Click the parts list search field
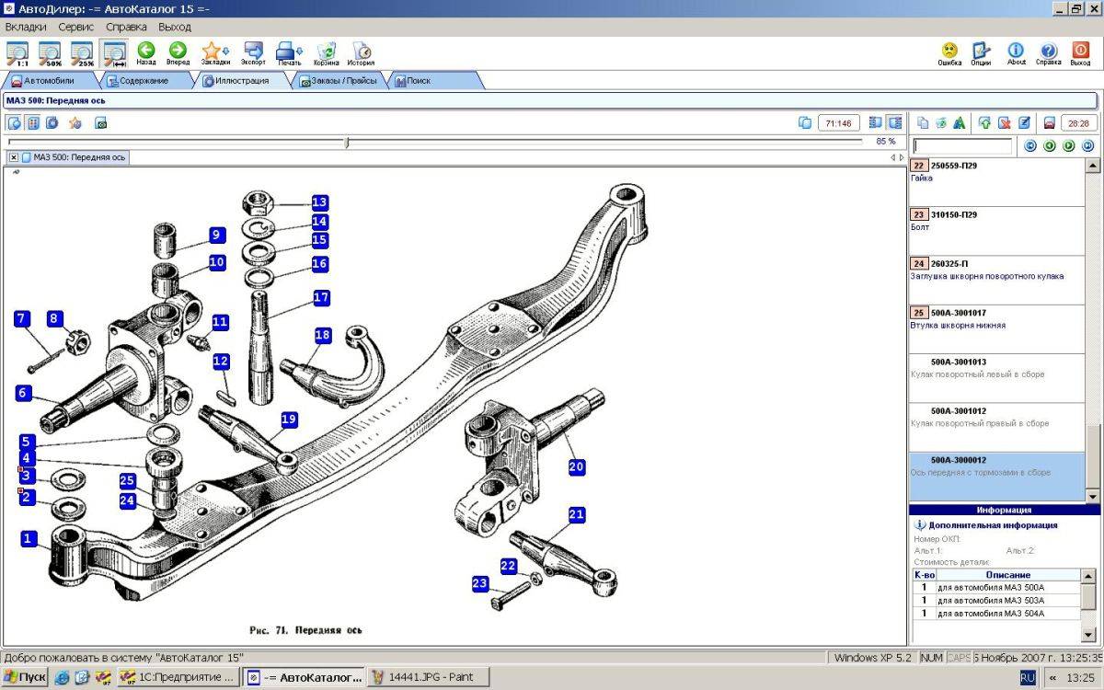Image resolution: width=1104 pixels, height=690 pixels. tap(963, 146)
